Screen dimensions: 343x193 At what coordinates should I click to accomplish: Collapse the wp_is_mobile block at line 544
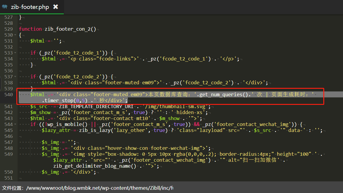pos(15,124)
